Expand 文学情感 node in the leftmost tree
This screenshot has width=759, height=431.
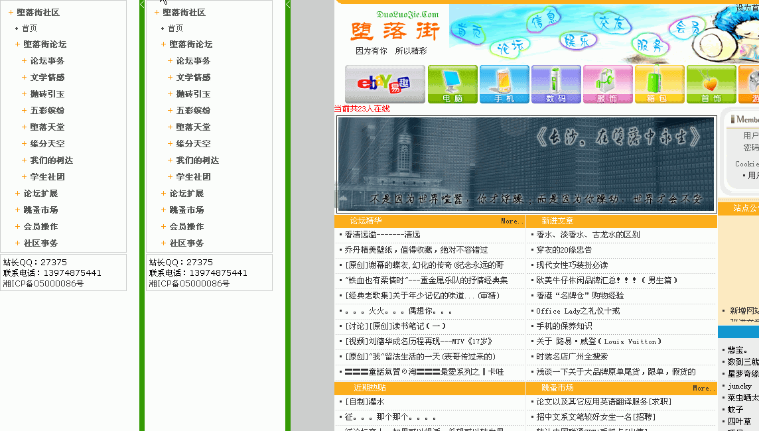pos(25,78)
